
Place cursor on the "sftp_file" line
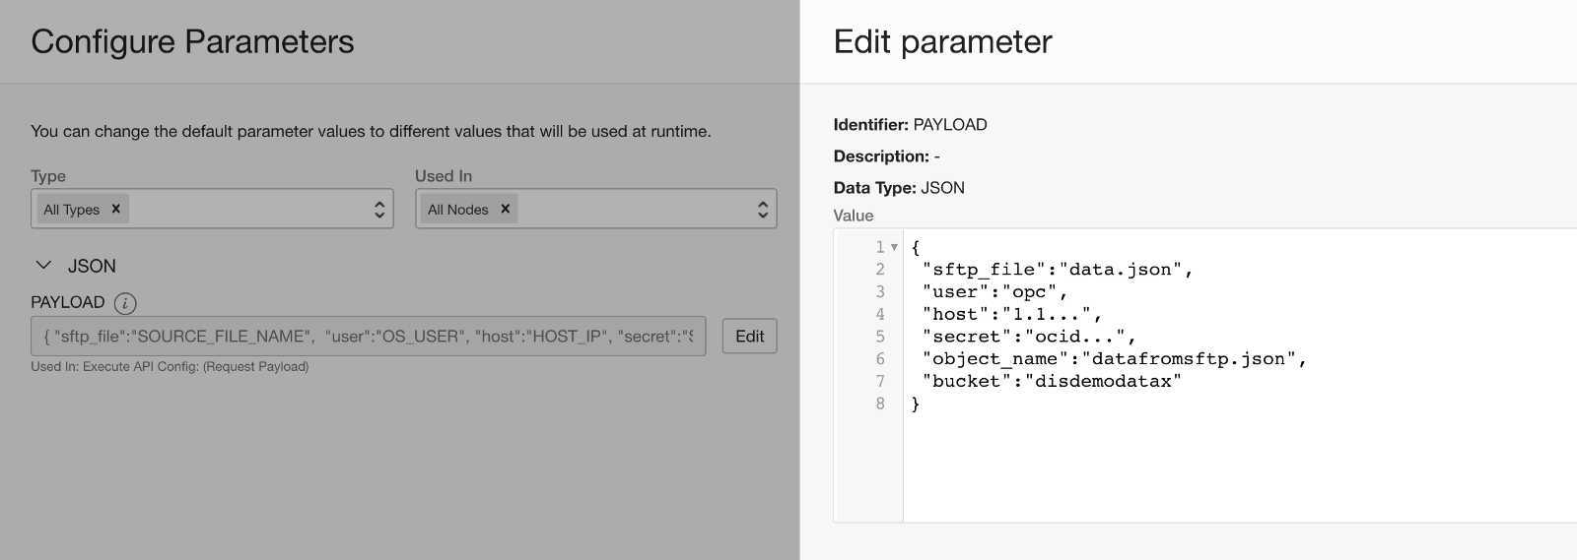(x=1057, y=270)
